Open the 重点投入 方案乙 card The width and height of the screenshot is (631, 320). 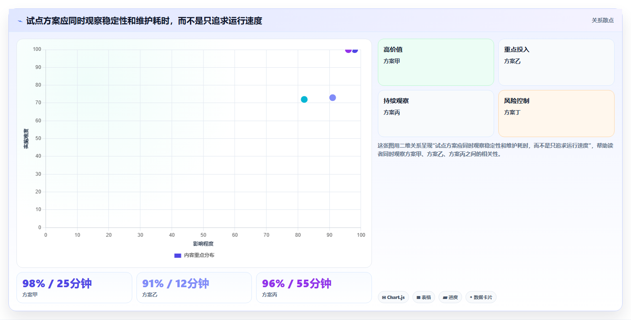(x=556, y=62)
